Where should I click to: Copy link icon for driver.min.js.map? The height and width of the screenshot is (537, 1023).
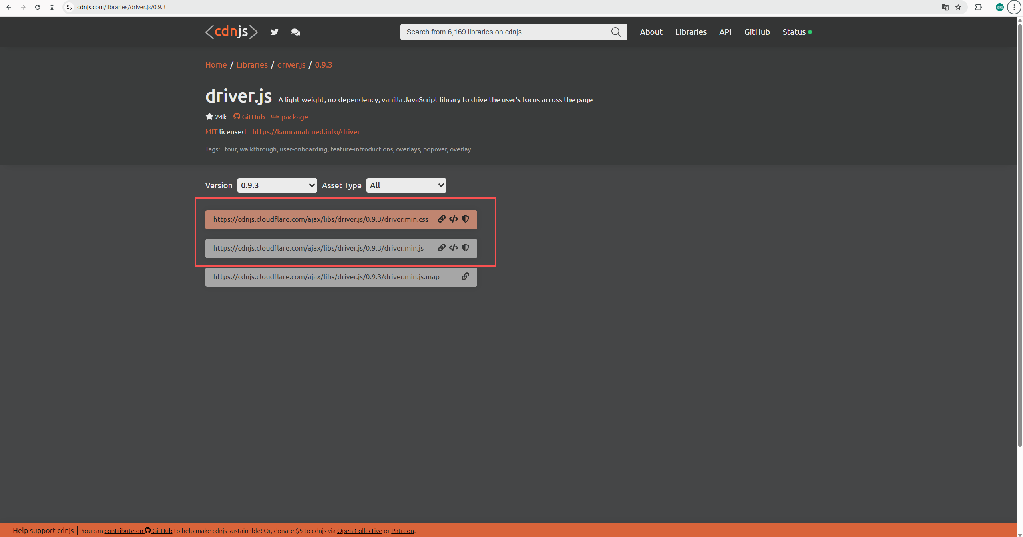(x=465, y=276)
